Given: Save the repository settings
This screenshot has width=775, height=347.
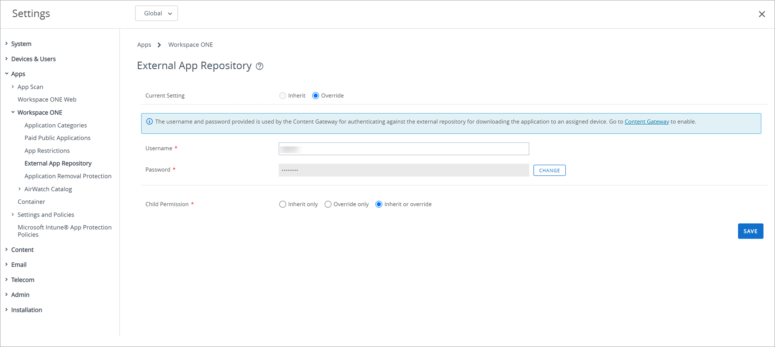Looking at the screenshot, I should [751, 231].
